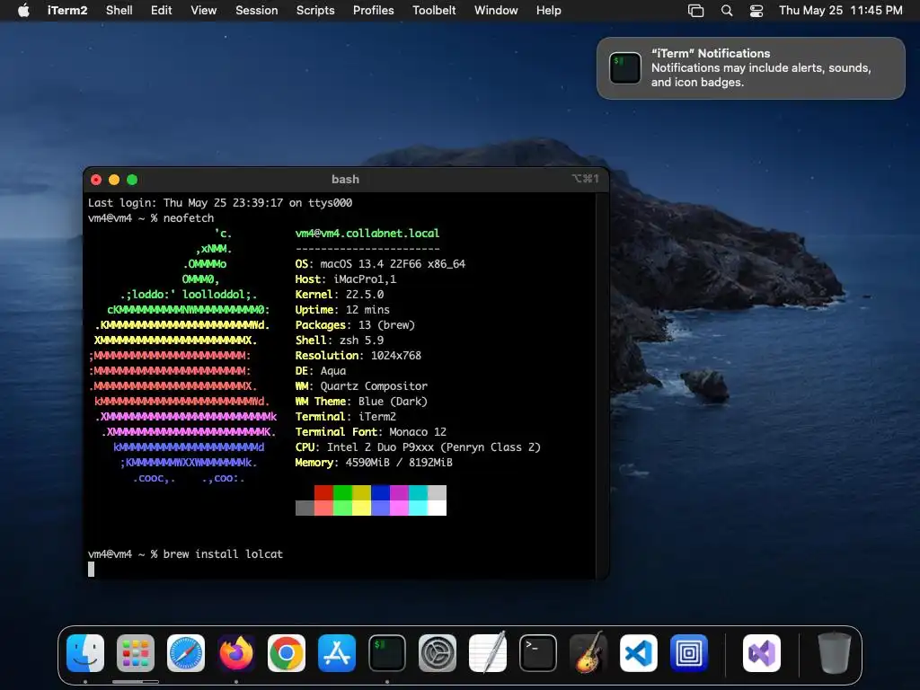Open the Scripts menu
The width and height of the screenshot is (920, 690).
pos(315,11)
